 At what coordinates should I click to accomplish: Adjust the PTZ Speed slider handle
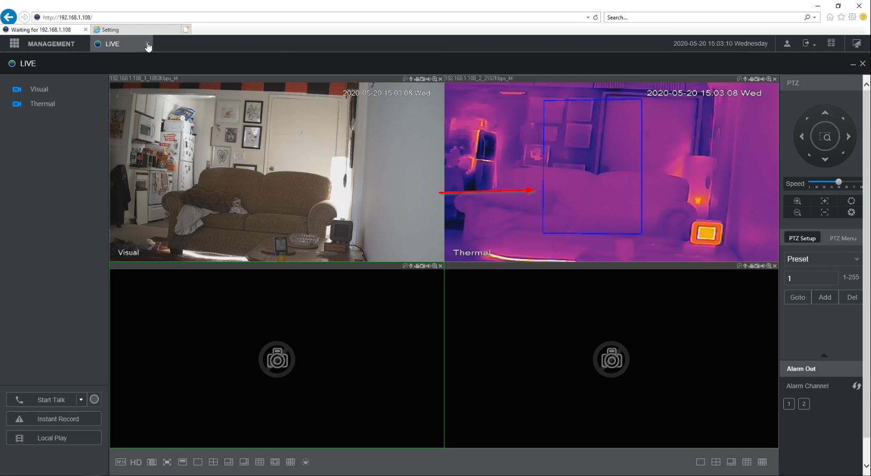(839, 182)
